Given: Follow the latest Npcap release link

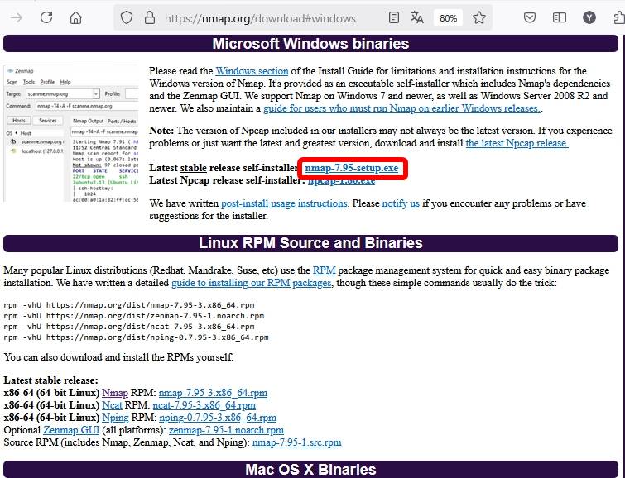Looking at the screenshot, I should 517,143.
